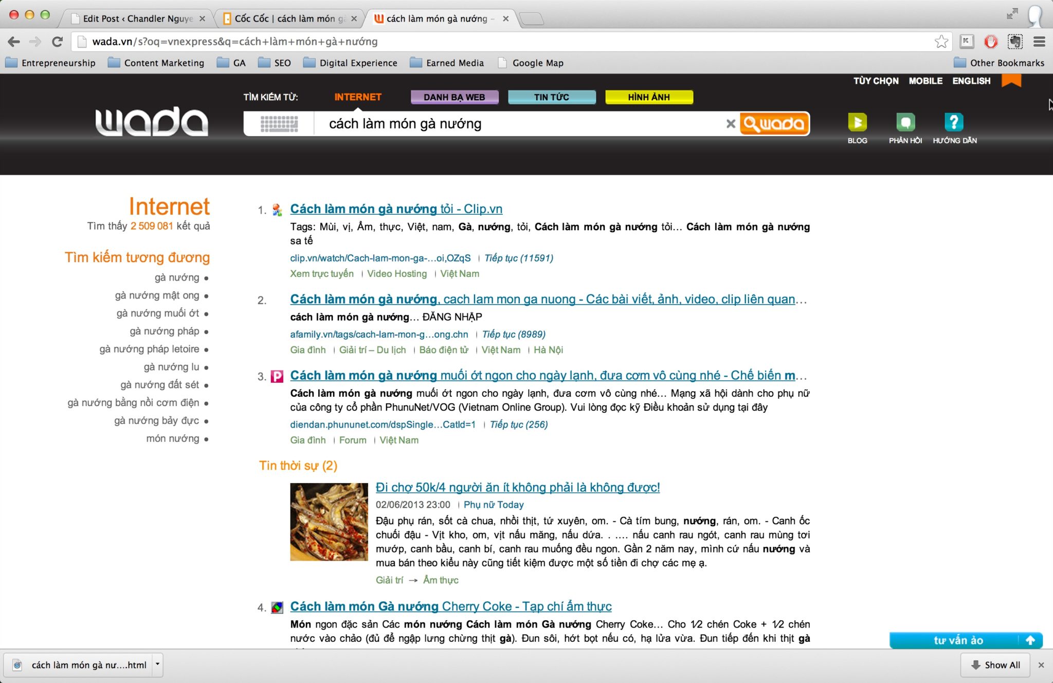Open the Chrome user profile icon
Image resolution: width=1053 pixels, height=683 pixels.
pyautogui.click(x=1036, y=15)
